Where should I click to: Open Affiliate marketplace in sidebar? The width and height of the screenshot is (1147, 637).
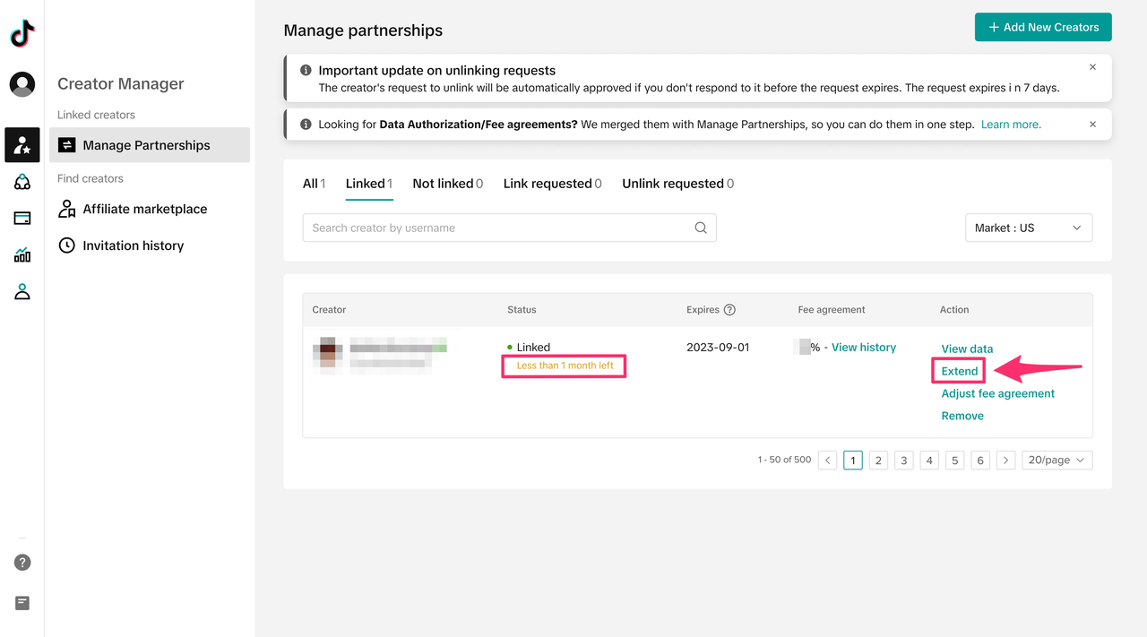(x=144, y=209)
